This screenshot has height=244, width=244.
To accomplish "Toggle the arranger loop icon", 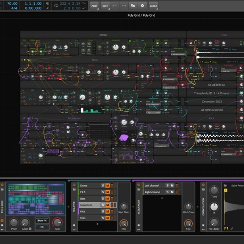I will [x=56, y=6].
